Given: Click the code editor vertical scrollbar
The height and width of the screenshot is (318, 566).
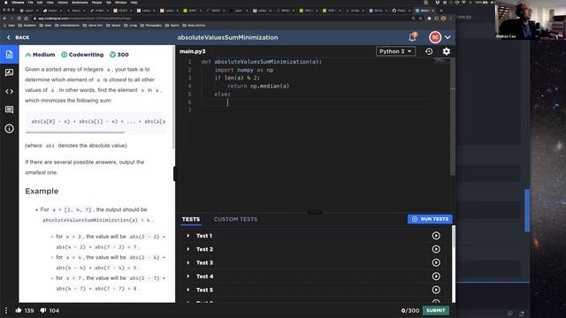Looking at the screenshot, I should click(453, 117).
